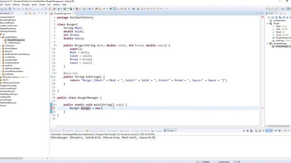Select Referenced Libraries in Project Explorer
Viewport: 291px width, 163px height.
11,82
